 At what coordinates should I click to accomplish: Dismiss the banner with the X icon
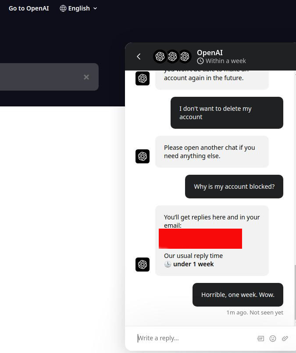86,77
